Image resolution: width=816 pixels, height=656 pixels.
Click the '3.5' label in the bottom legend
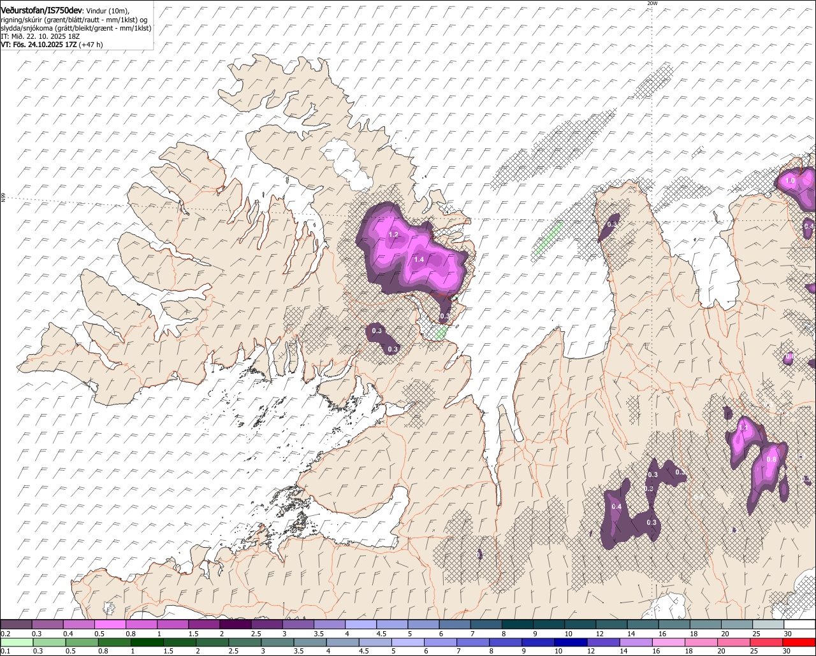(x=298, y=652)
